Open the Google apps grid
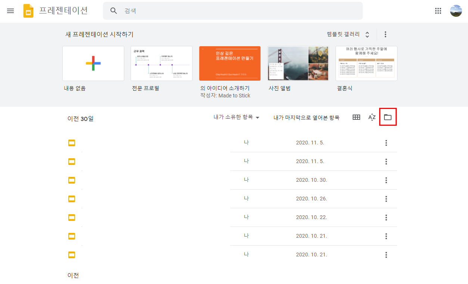The image size is (468, 284). tap(438, 11)
